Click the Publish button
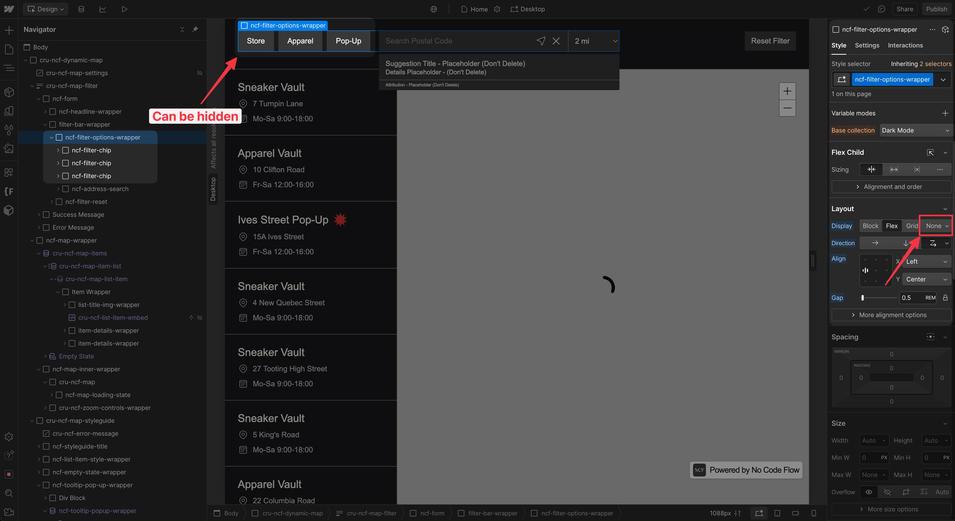The height and width of the screenshot is (521, 955). tap(937, 9)
